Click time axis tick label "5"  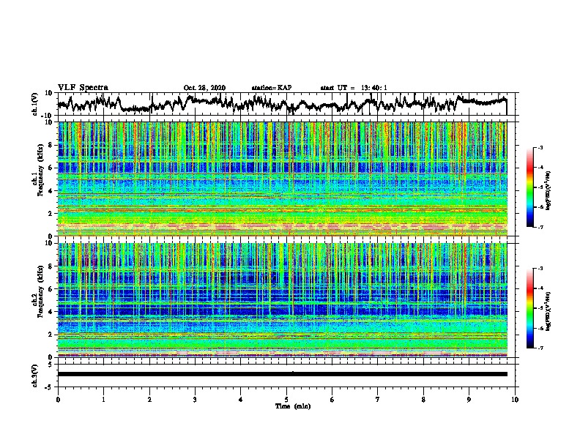286,400
